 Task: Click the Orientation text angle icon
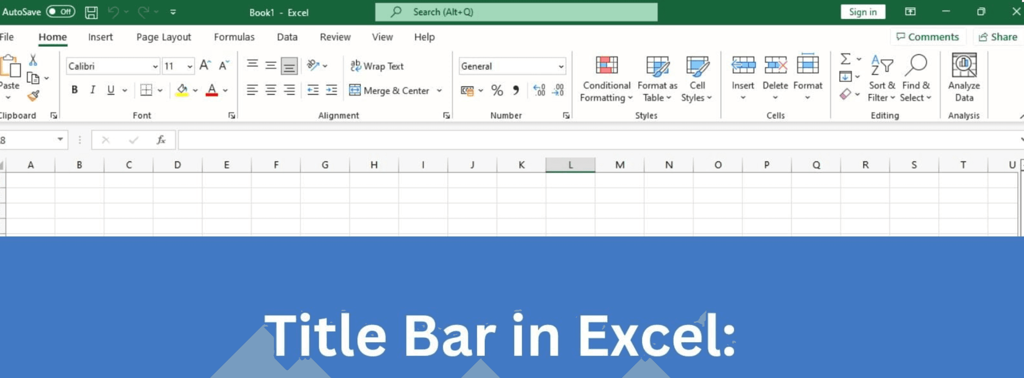click(x=313, y=66)
